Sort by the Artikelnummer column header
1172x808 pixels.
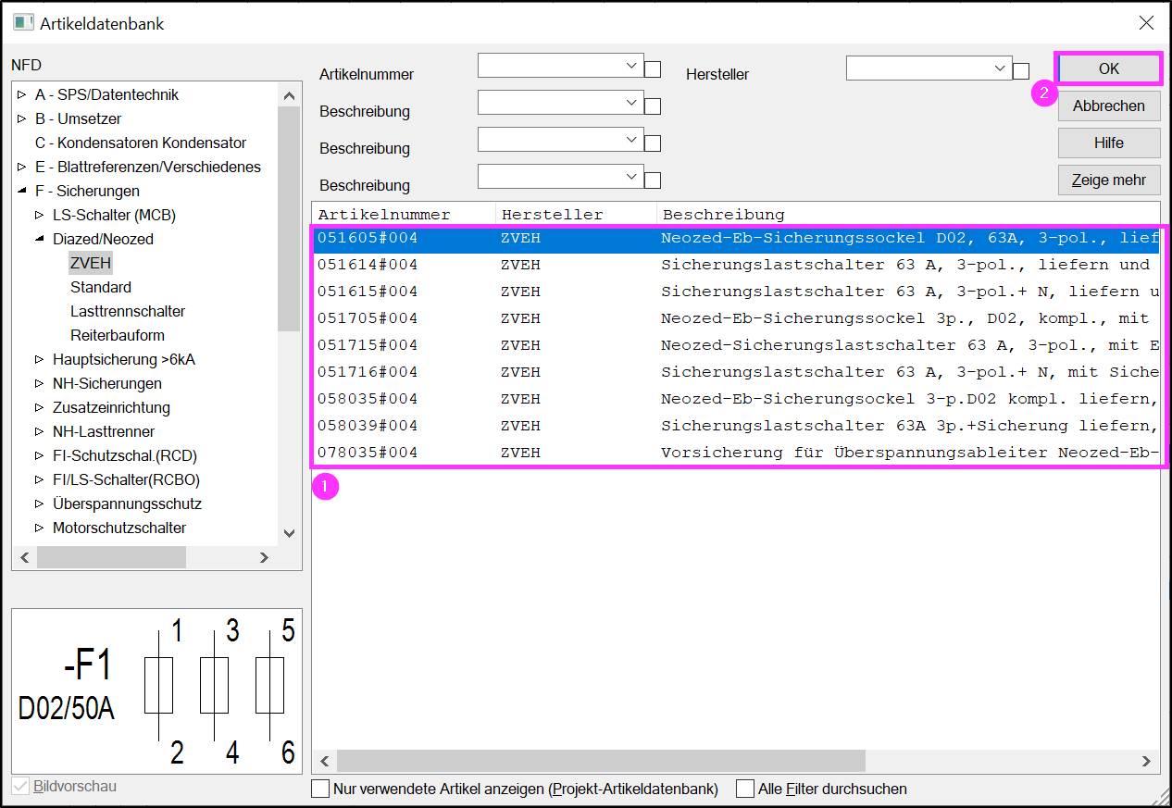point(405,215)
